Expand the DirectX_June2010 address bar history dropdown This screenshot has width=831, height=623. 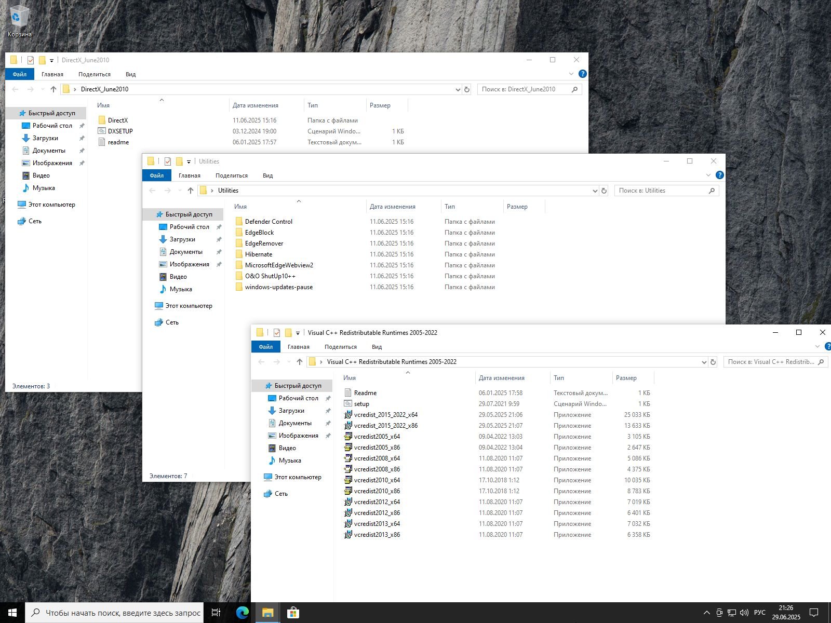coord(458,89)
